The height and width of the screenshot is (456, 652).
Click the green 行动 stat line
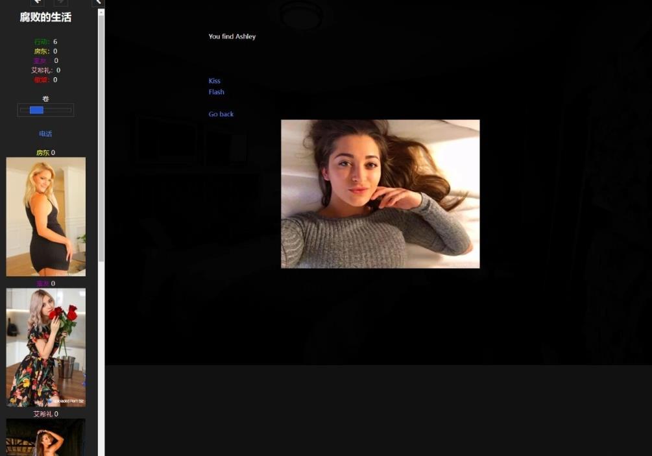click(x=45, y=42)
